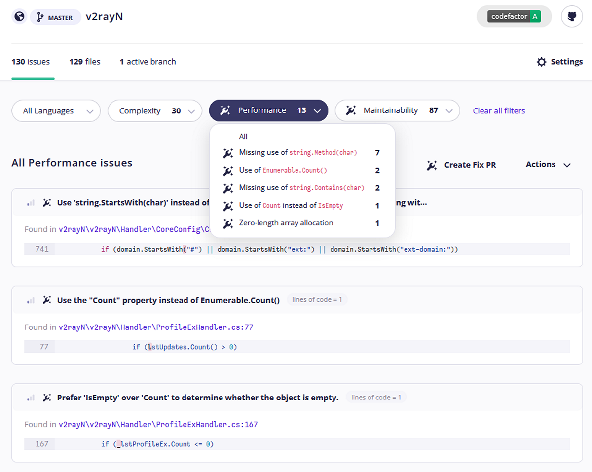The width and height of the screenshot is (592, 472).
Task: Click the codefactor A grade badge
Action: (x=514, y=16)
